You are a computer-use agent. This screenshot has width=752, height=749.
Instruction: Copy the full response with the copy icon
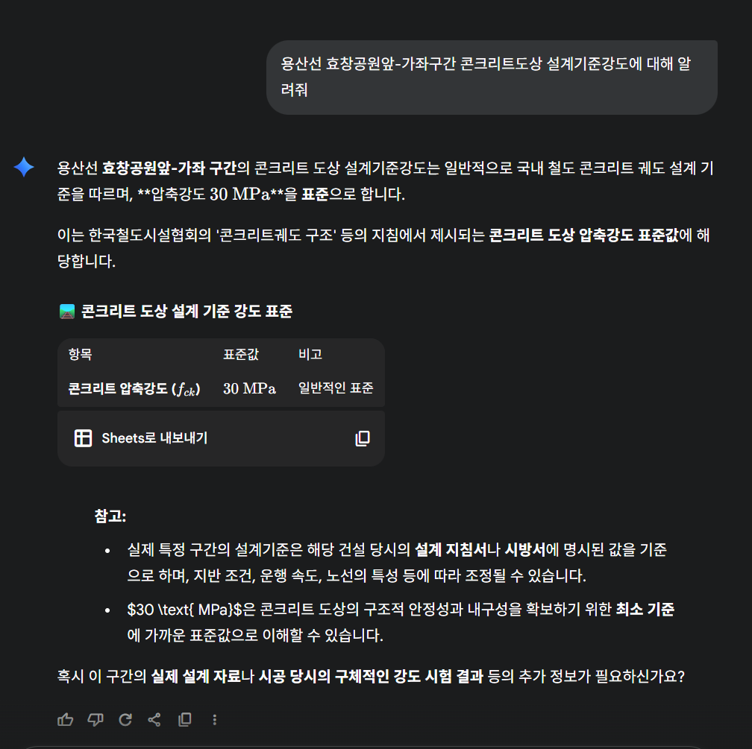point(184,719)
